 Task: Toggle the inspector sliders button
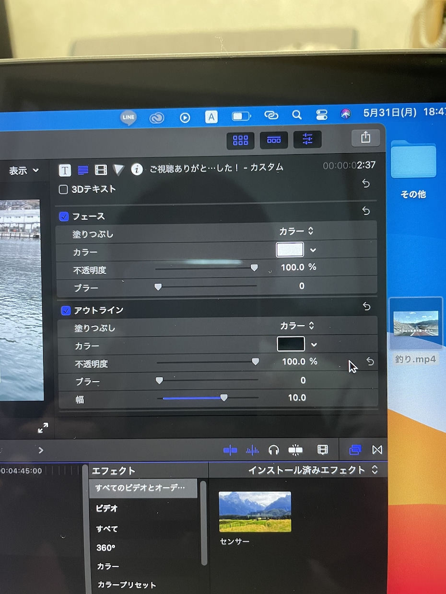(307, 139)
